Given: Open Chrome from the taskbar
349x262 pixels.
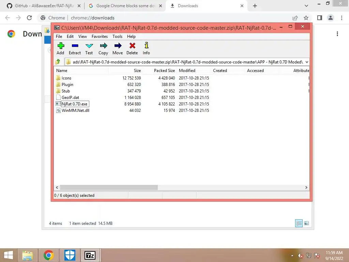Looking at the screenshot, I should (48, 255).
